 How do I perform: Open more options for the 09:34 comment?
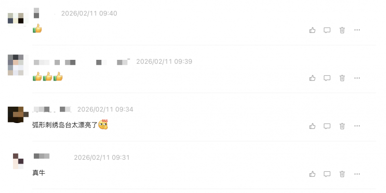(357, 126)
